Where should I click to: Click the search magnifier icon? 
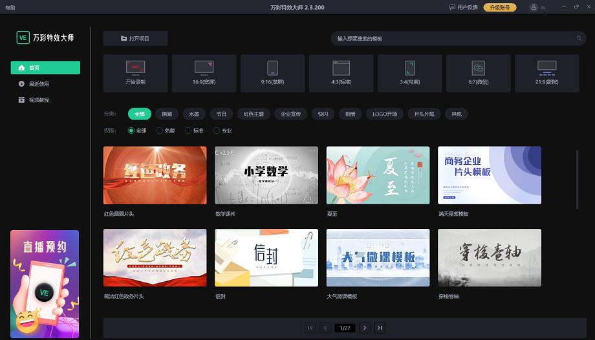[579, 38]
